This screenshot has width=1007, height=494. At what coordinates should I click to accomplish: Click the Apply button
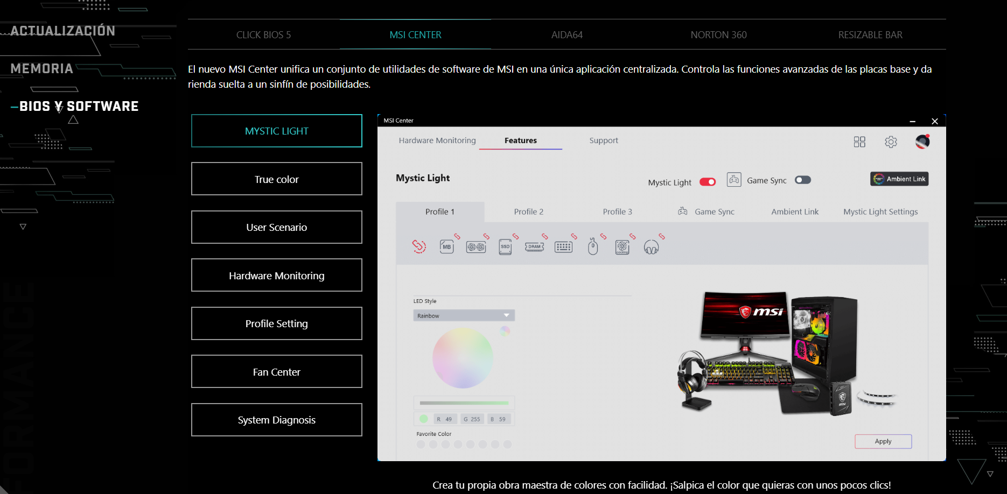[x=883, y=441]
